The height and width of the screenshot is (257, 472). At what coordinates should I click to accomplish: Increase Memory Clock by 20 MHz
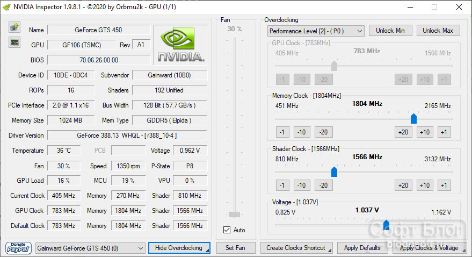tap(403, 132)
